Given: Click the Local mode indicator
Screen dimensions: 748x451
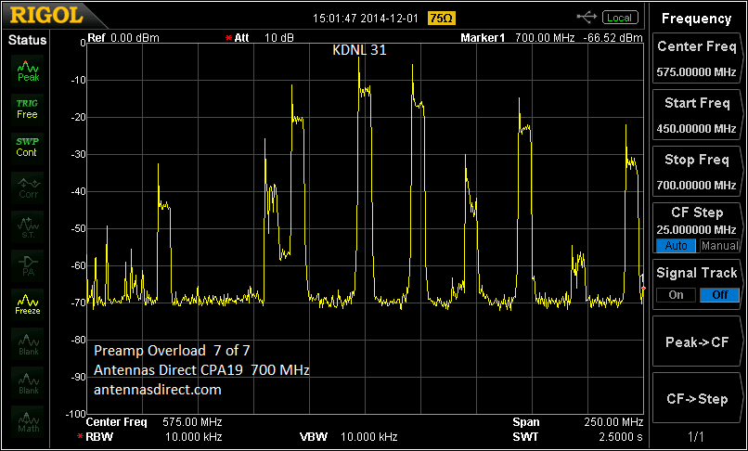Looking at the screenshot, I should pos(619,18).
